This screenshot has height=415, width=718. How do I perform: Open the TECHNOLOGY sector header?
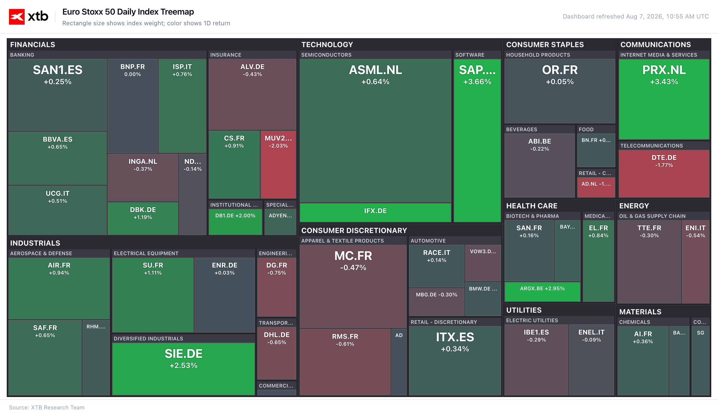coord(327,45)
